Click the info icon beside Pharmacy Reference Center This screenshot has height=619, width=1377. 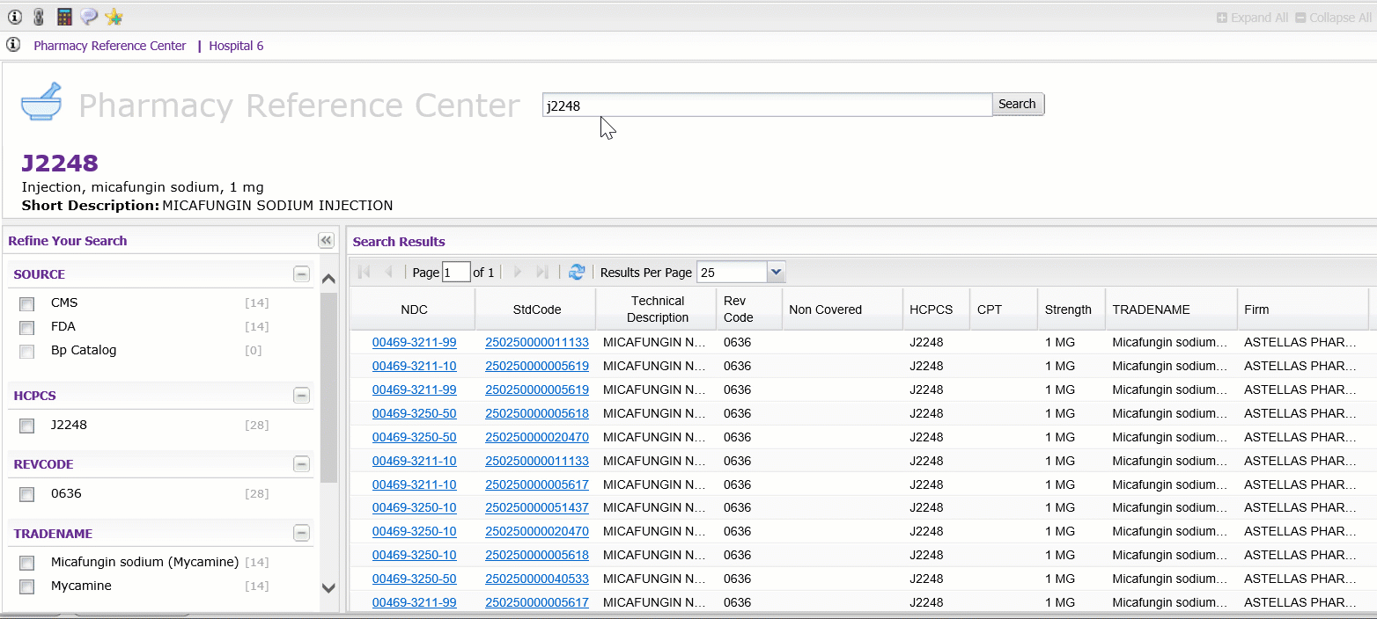14,45
